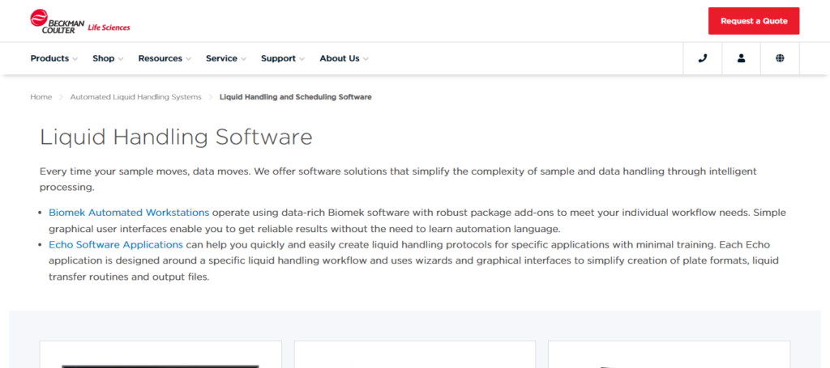Expand the chevron next to Products
830x368 pixels.
coord(75,59)
